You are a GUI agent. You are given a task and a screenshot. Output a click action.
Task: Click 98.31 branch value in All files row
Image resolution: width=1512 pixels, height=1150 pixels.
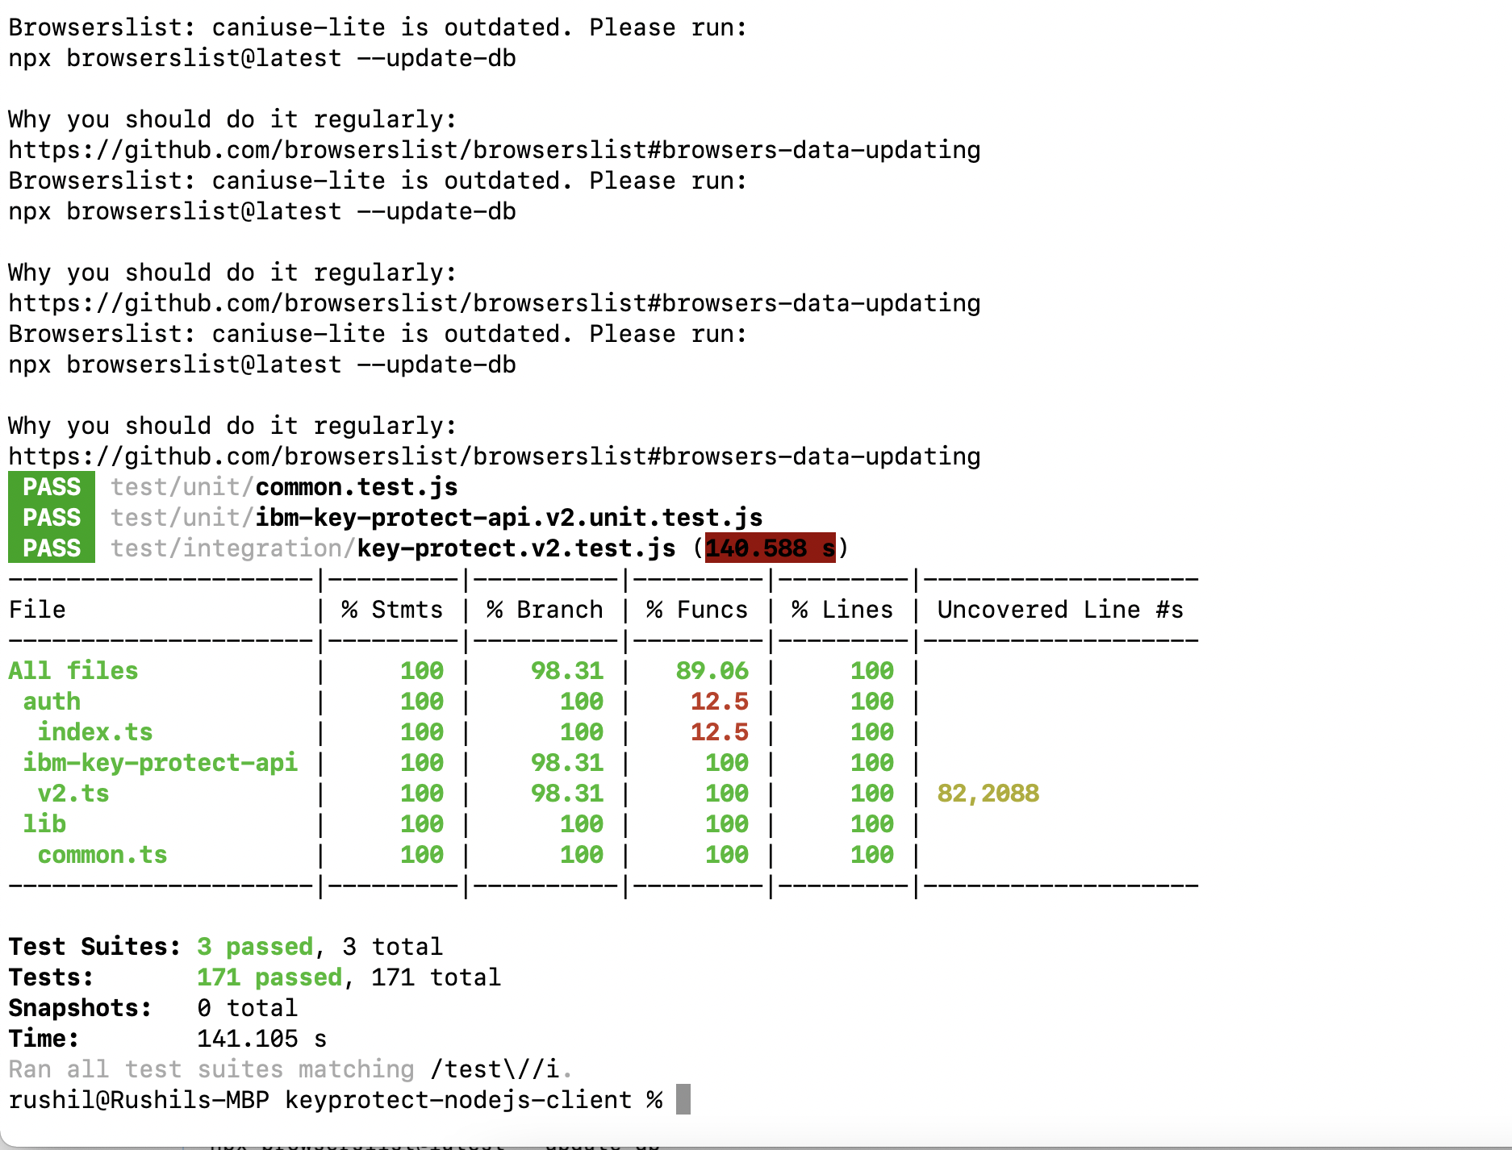[x=567, y=671]
